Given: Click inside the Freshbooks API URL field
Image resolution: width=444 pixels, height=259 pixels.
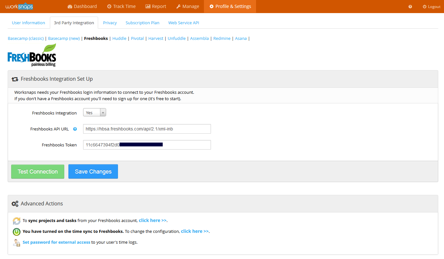Looking at the screenshot, I should [147, 129].
